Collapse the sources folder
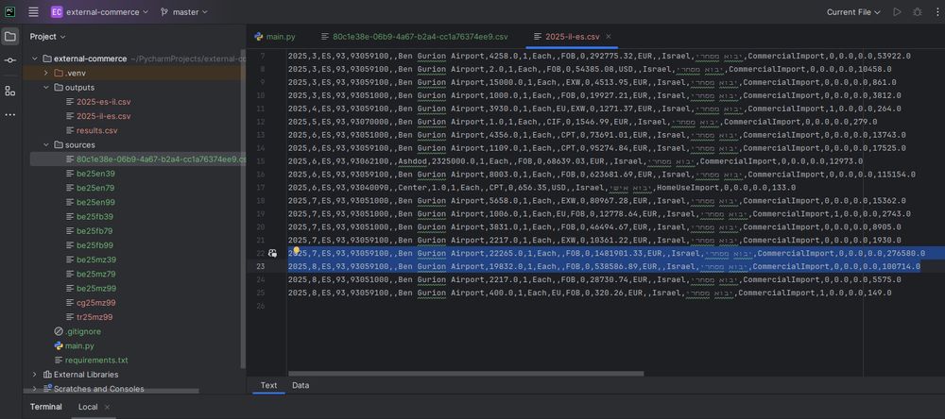The image size is (945, 419). click(45, 145)
